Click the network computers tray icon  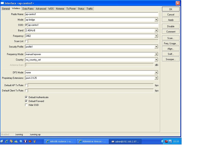(x=170, y=141)
